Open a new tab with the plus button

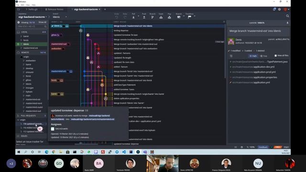(105, 10)
